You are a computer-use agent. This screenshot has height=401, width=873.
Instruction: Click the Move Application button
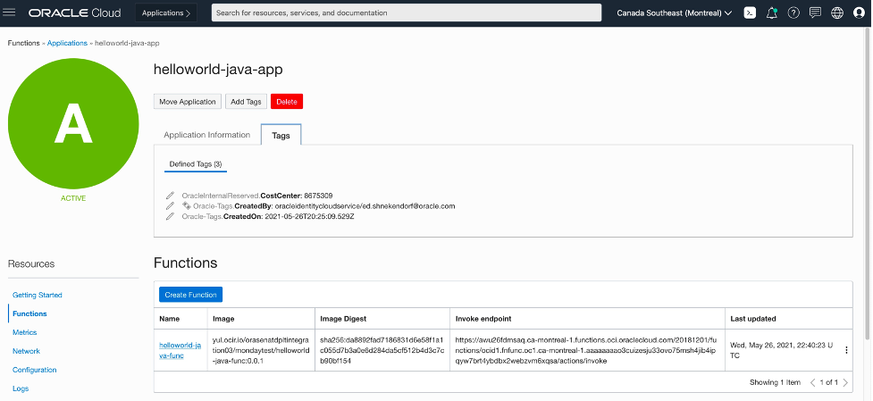pos(188,102)
